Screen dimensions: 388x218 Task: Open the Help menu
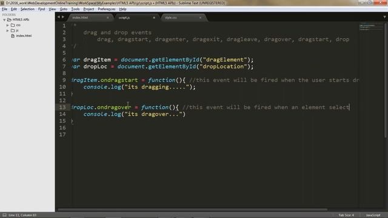pyautogui.click(x=122, y=9)
